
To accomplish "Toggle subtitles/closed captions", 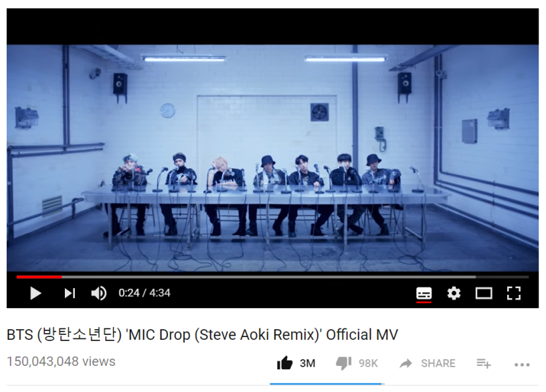I will tap(424, 293).
